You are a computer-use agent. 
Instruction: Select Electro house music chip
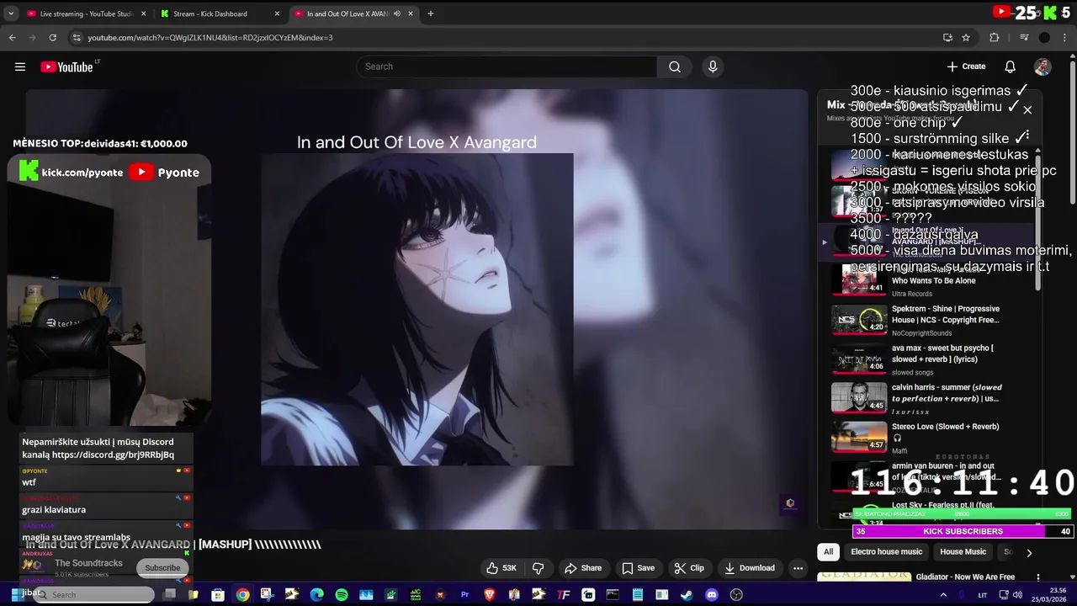click(887, 552)
